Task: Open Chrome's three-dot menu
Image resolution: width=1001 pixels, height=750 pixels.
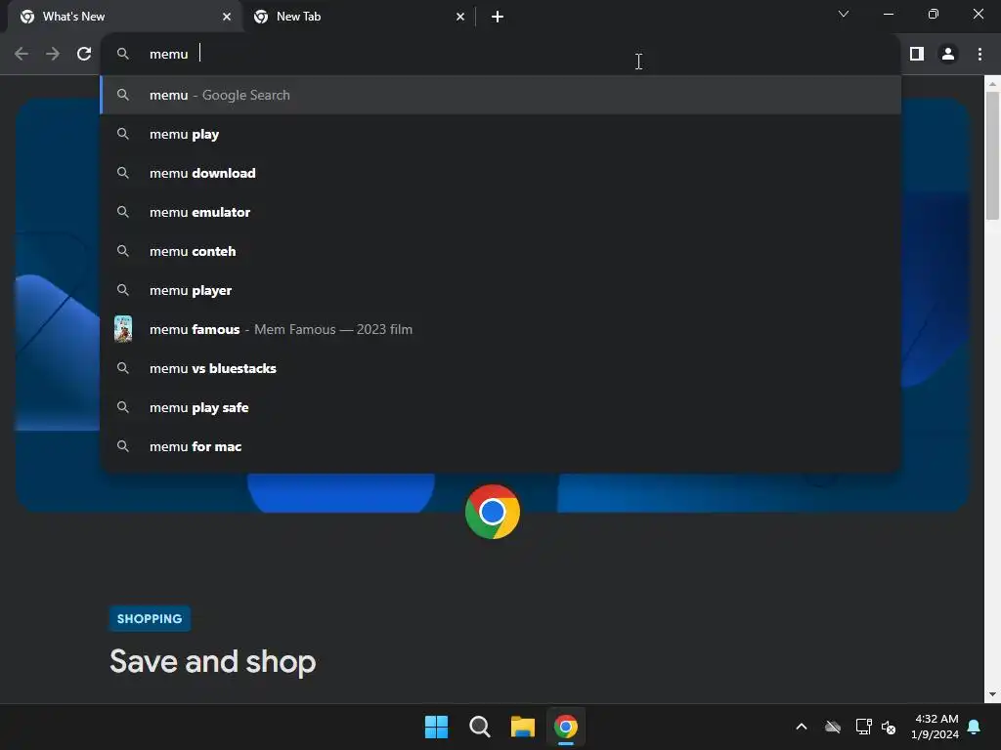Action: click(x=979, y=55)
